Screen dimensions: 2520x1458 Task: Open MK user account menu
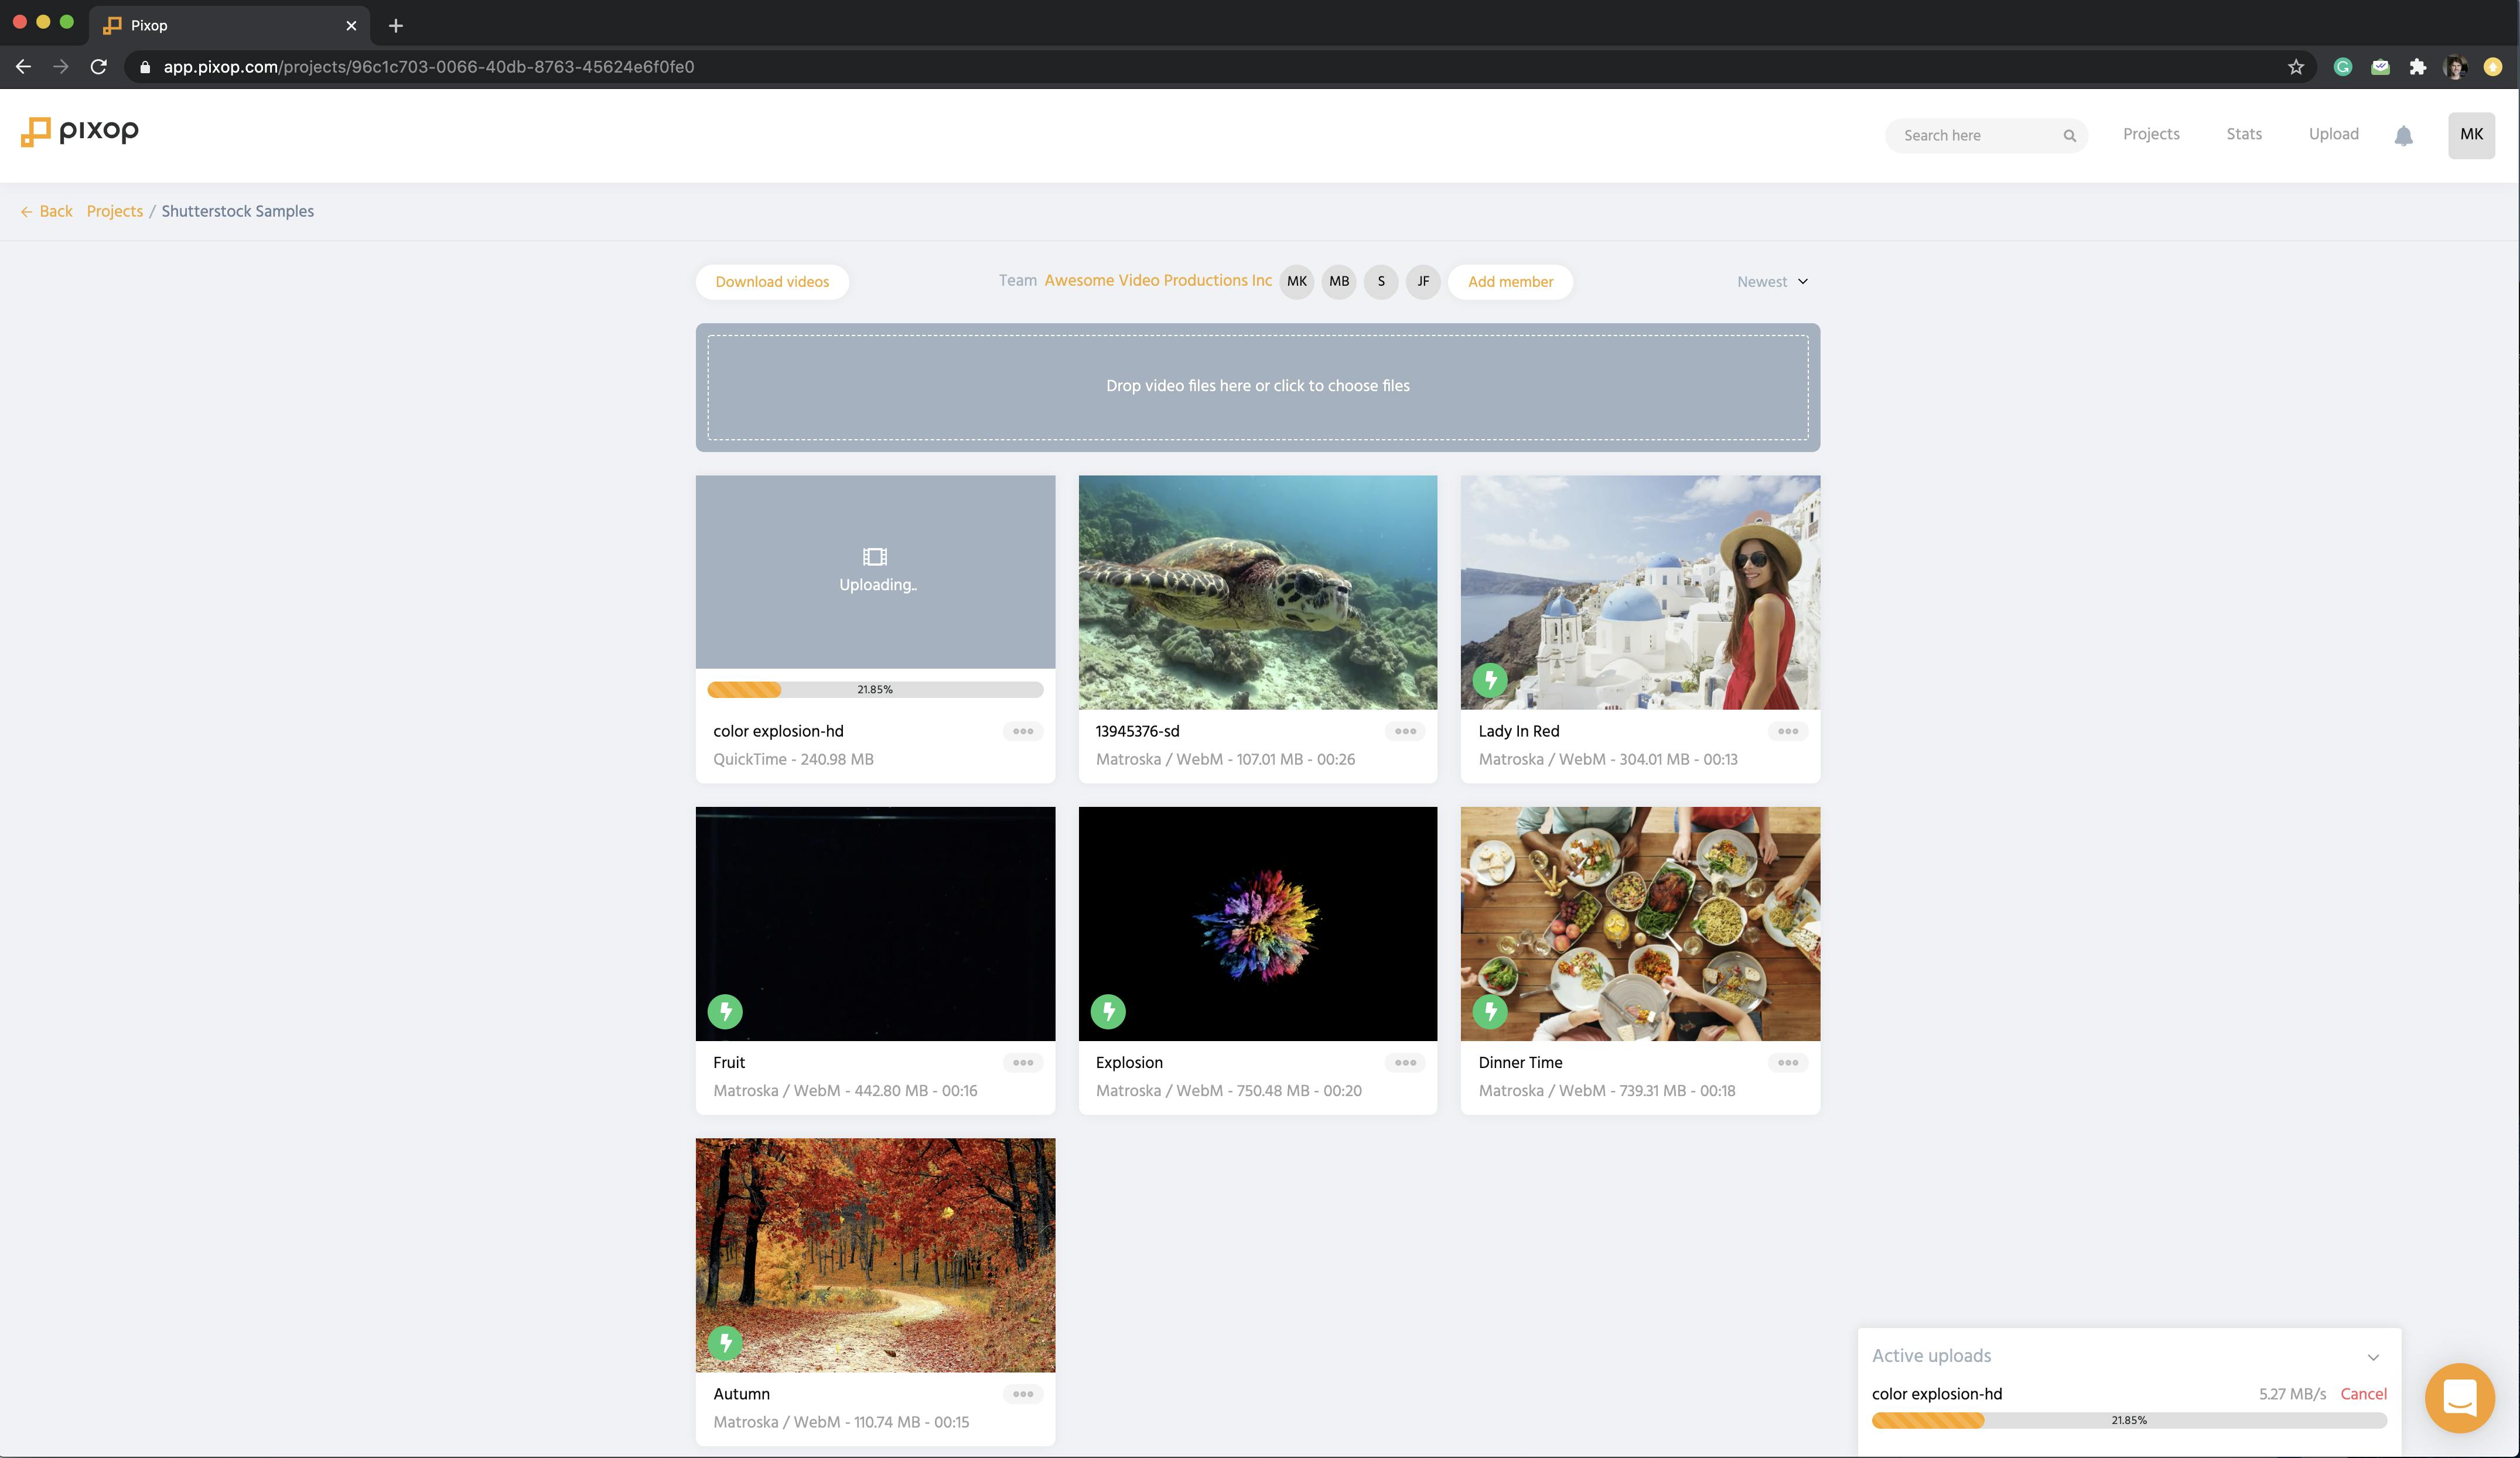(2470, 135)
